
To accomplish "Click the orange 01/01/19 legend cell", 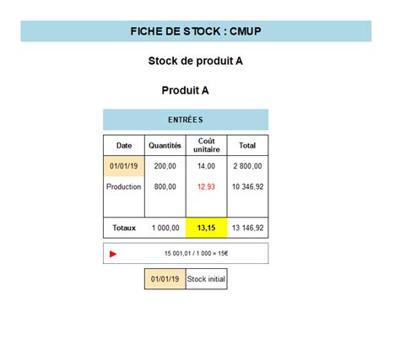I will 165,279.
